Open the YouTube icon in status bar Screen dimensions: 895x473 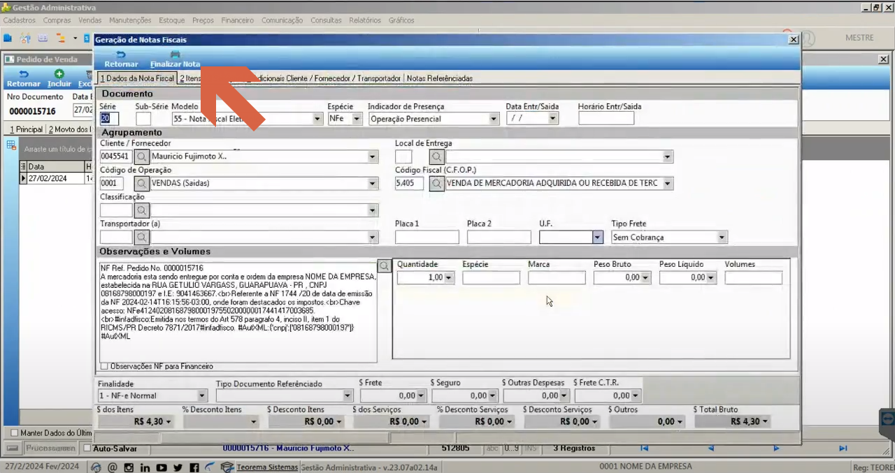click(x=162, y=467)
